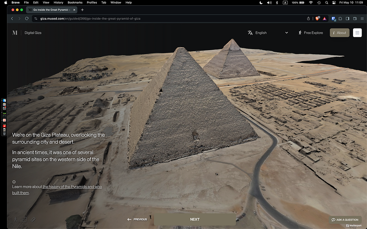
Task: Open the browser extensions puzzle icon
Action: 341,18
